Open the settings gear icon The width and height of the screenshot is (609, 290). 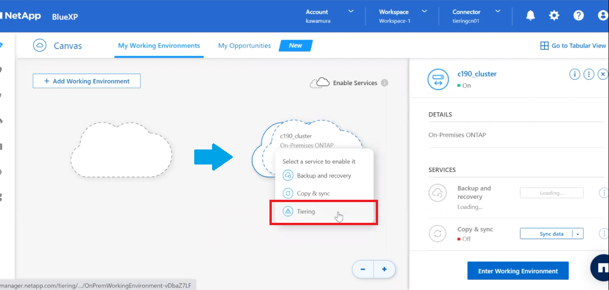tap(554, 16)
